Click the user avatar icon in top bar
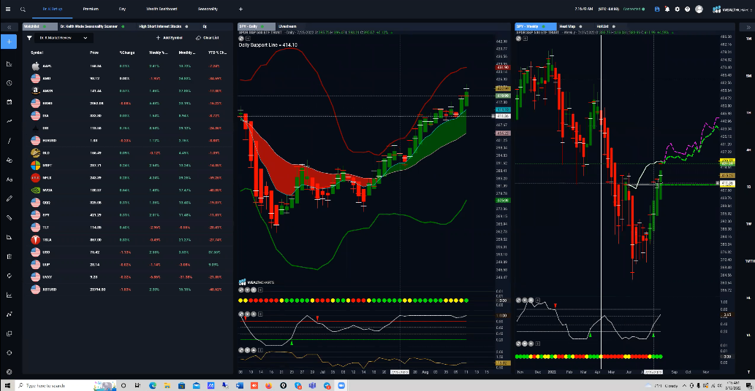755x391 pixels. [699, 9]
